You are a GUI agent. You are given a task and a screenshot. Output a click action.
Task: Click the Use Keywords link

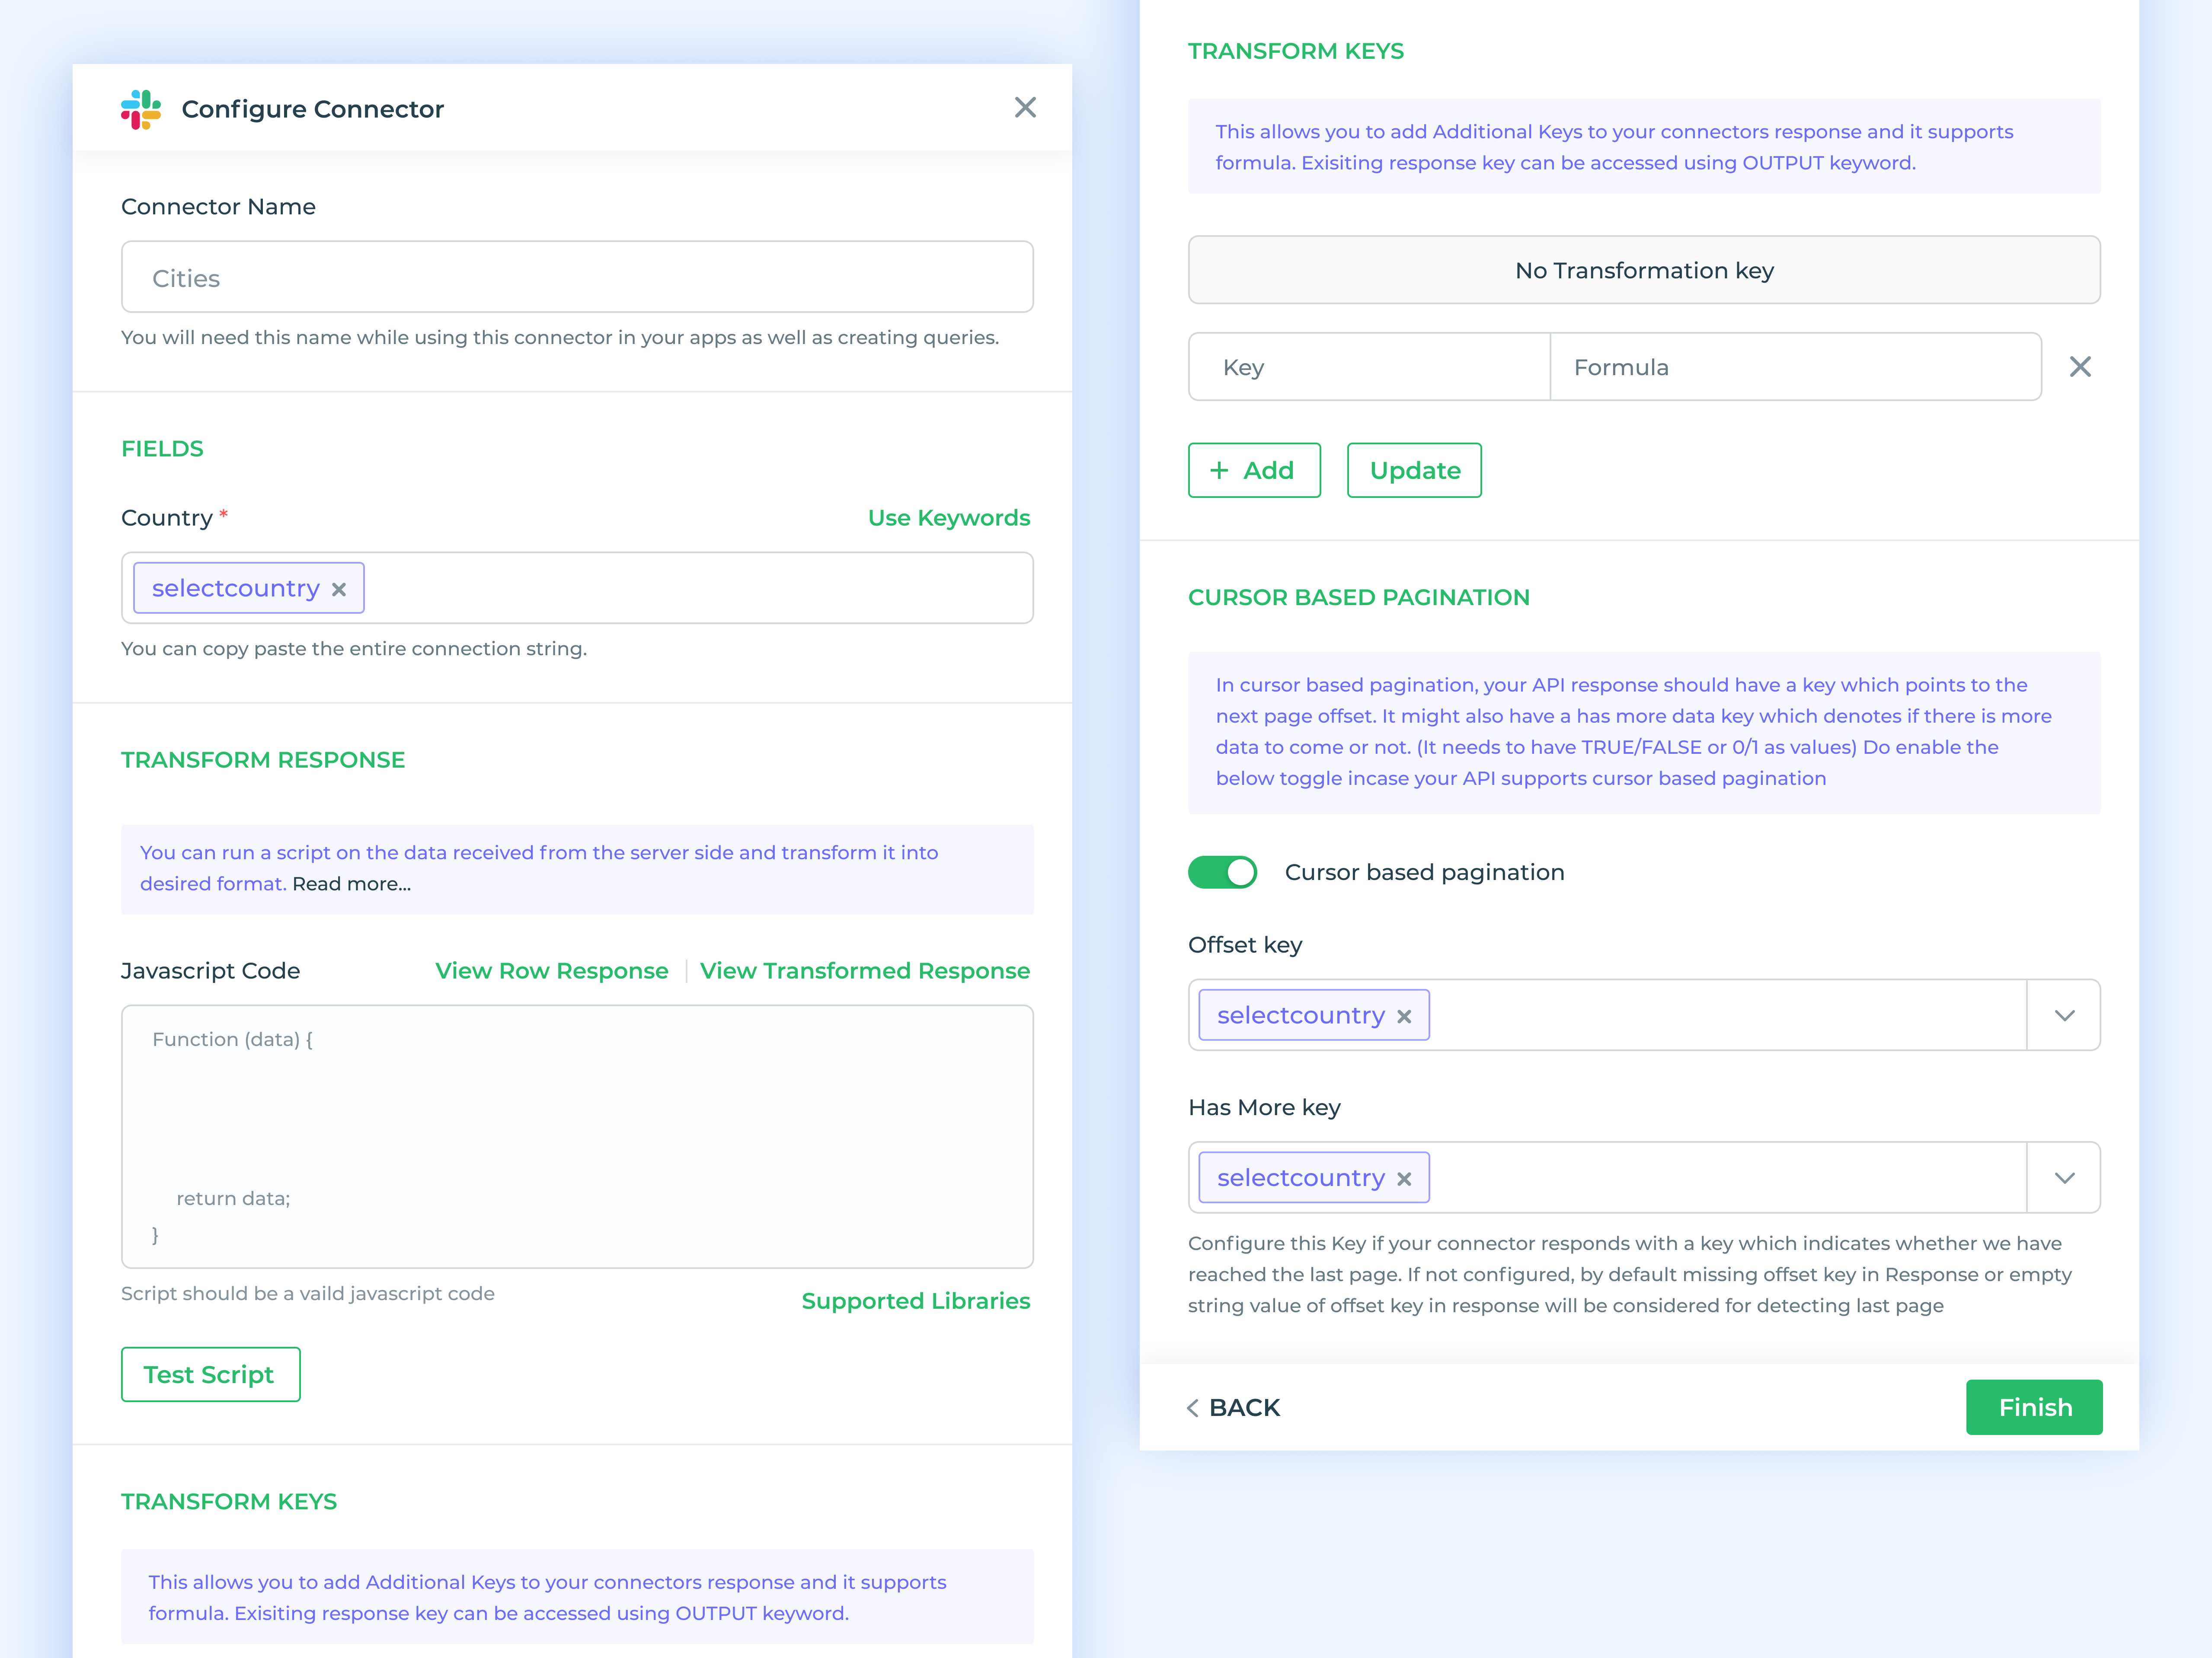948,518
